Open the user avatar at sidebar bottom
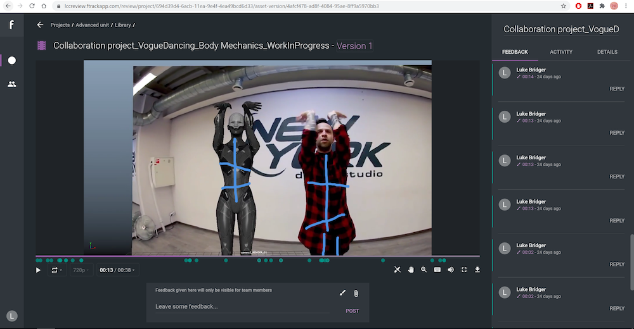 (x=12, y=316)
